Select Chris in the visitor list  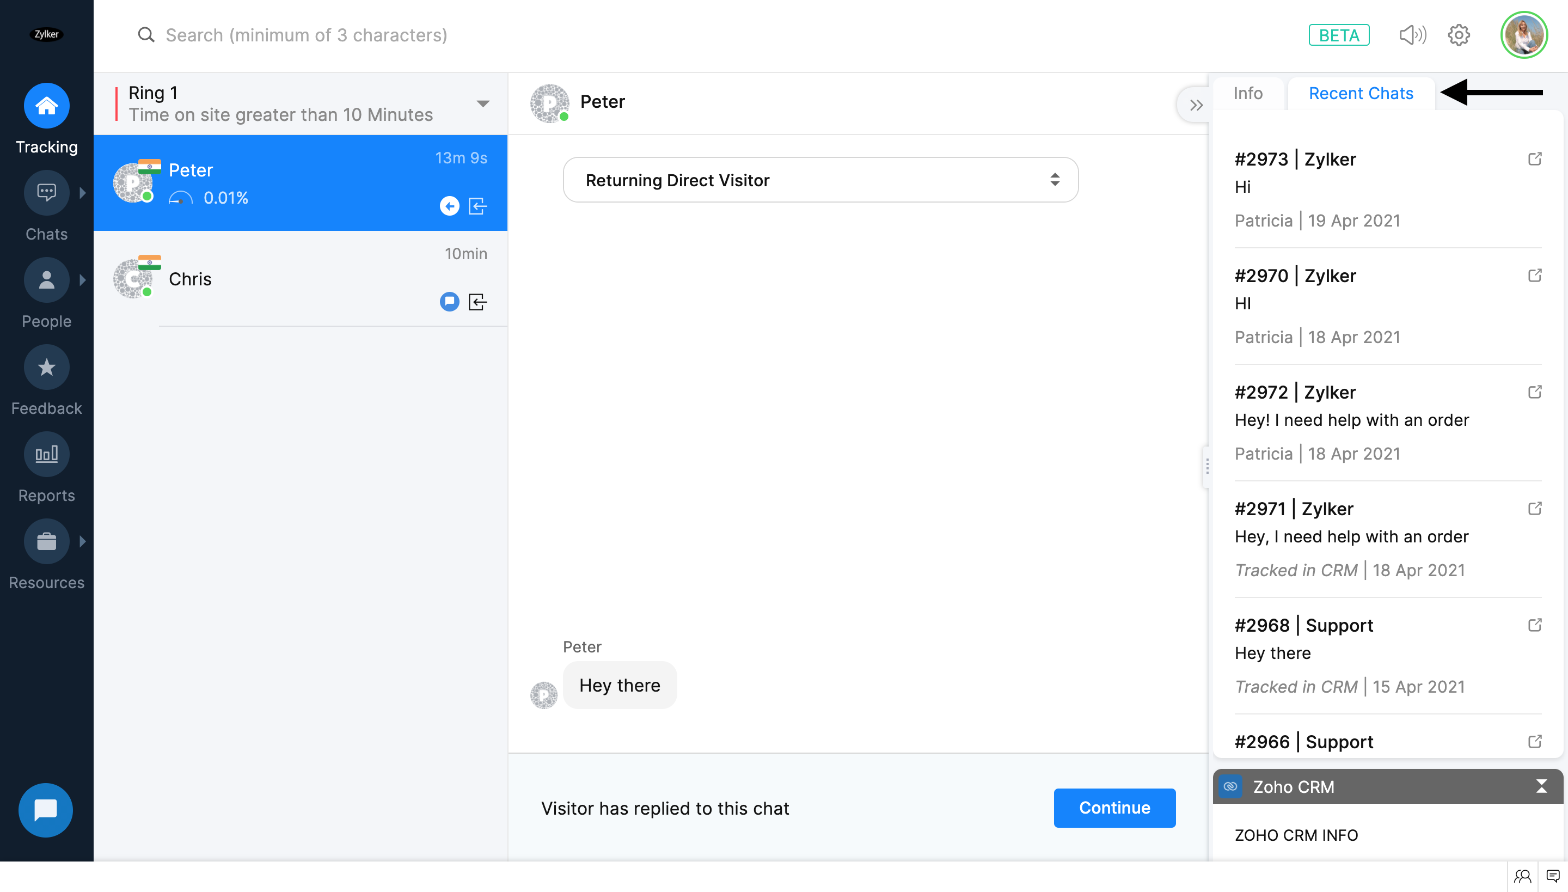click(x=300, y=279)
